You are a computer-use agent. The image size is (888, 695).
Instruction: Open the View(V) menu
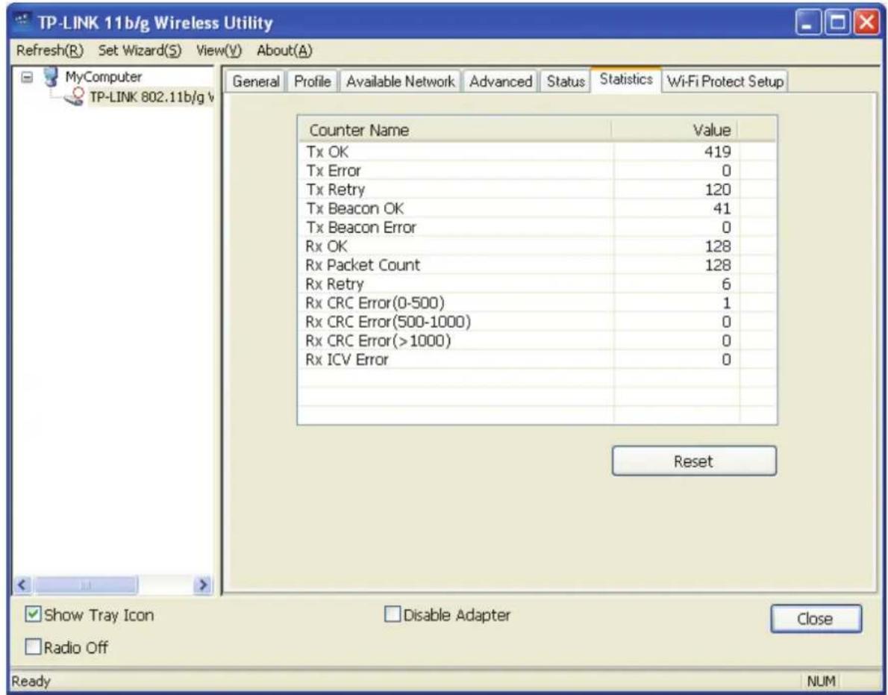[x=219, y=51]
